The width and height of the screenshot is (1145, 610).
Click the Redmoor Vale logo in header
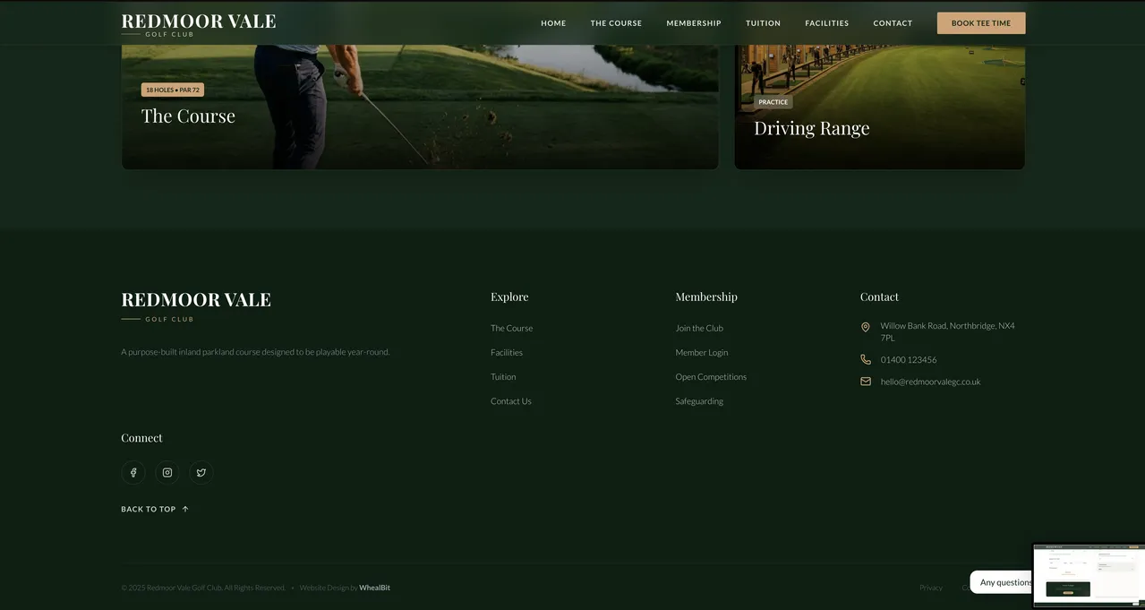tap(198, 24)
